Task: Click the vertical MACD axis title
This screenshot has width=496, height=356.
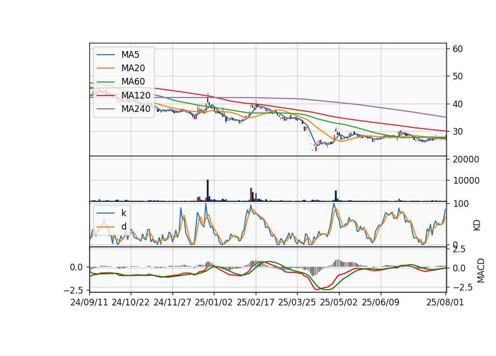Action: pyautogui.click(x=481, y=270)
